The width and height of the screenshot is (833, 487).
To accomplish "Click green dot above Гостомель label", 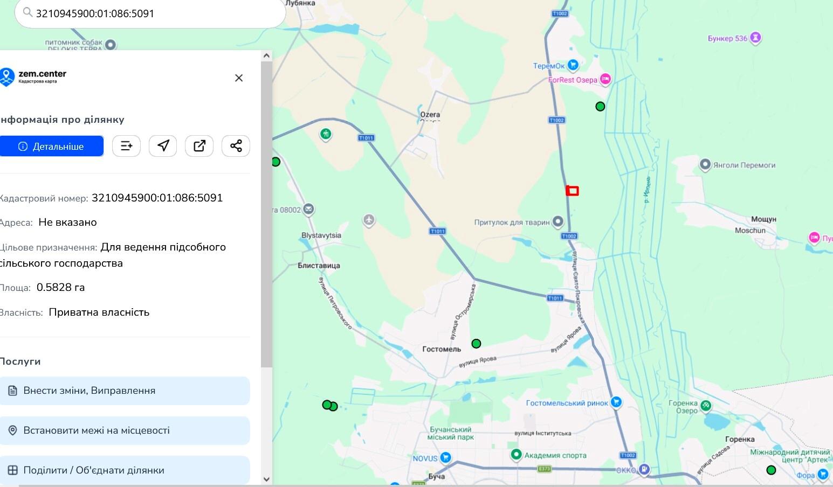I will coord(476,344).
